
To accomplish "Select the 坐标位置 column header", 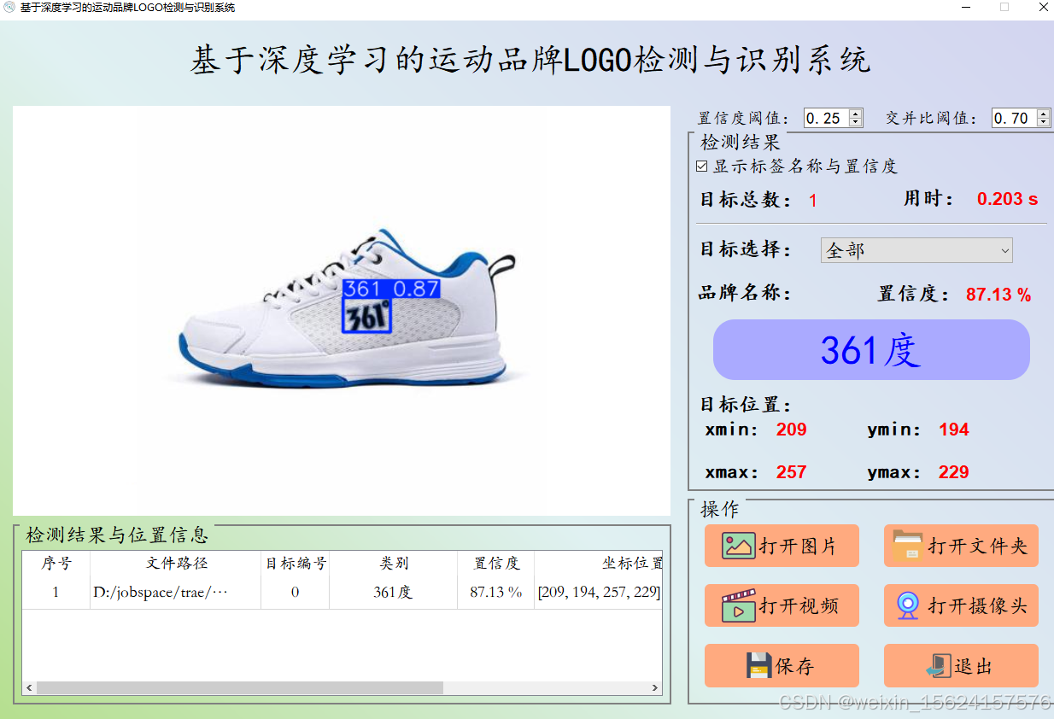I will [598, 564].
